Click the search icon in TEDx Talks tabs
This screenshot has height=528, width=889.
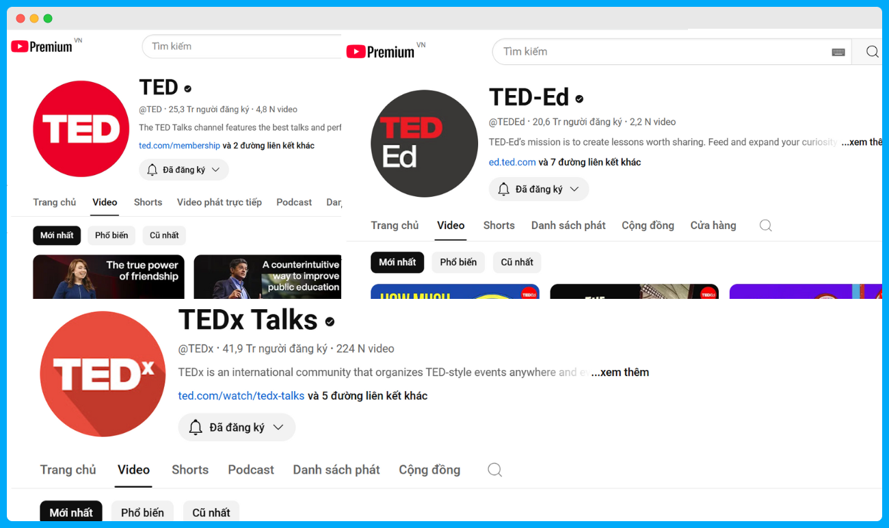pos(494,470)
